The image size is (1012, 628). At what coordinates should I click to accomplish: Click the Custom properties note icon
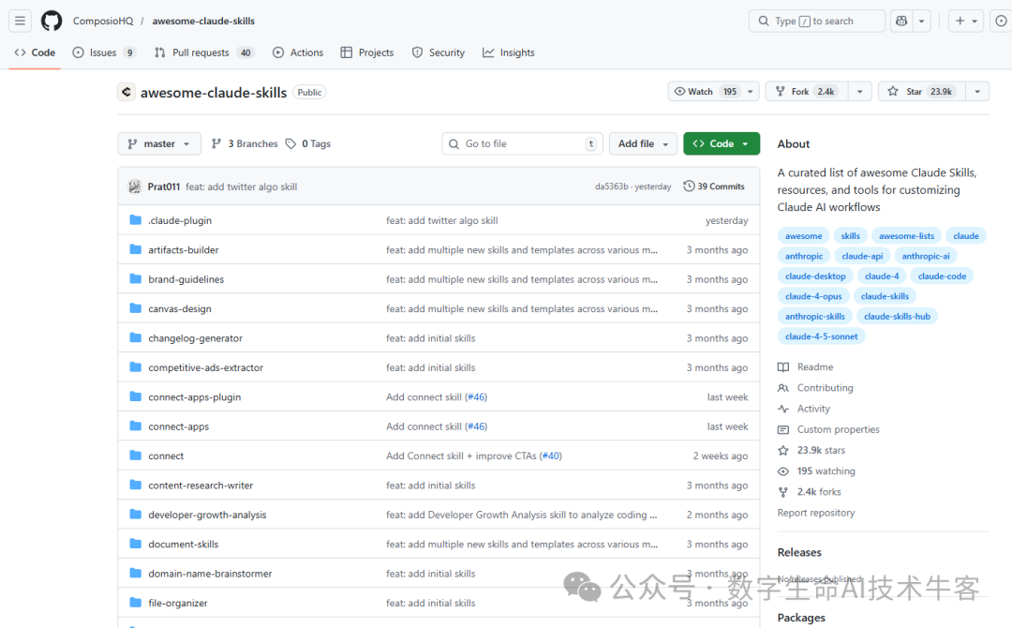pos(782,429)
